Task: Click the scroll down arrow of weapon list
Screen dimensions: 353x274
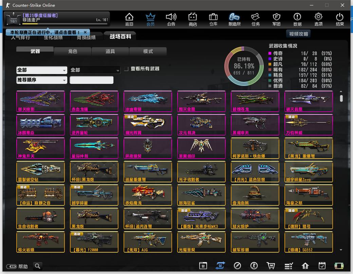Action: click(x=341, y=250)
